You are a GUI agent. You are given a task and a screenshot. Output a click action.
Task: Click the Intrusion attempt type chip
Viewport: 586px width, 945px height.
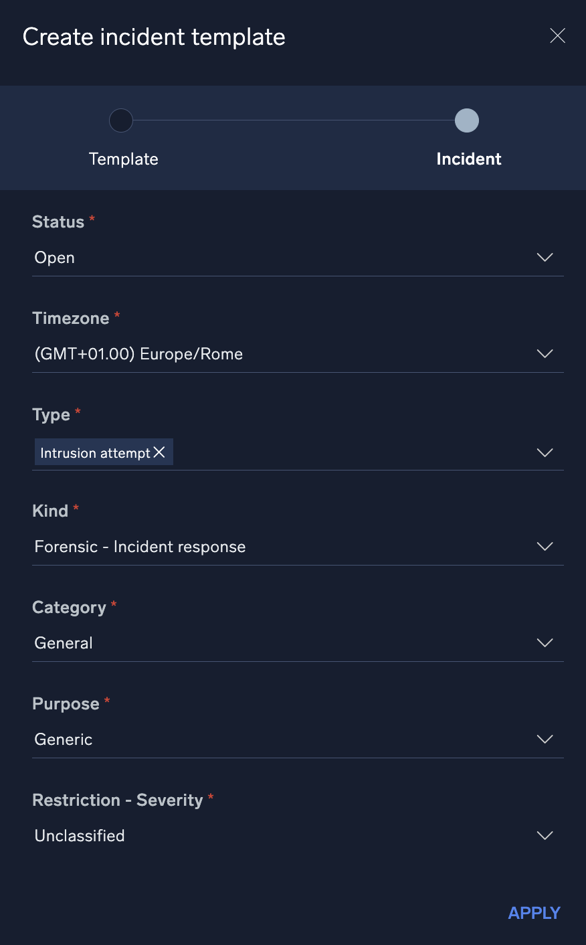(x=94, y=453)
